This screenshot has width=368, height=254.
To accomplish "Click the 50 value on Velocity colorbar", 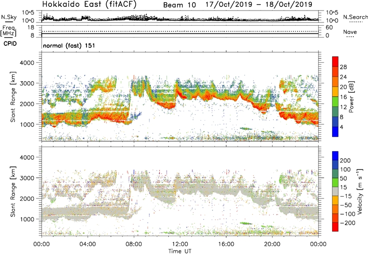I will point(343,178).
